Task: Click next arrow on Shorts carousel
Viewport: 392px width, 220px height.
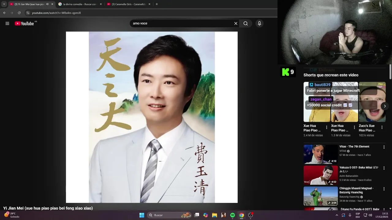Action: (385, 106)
